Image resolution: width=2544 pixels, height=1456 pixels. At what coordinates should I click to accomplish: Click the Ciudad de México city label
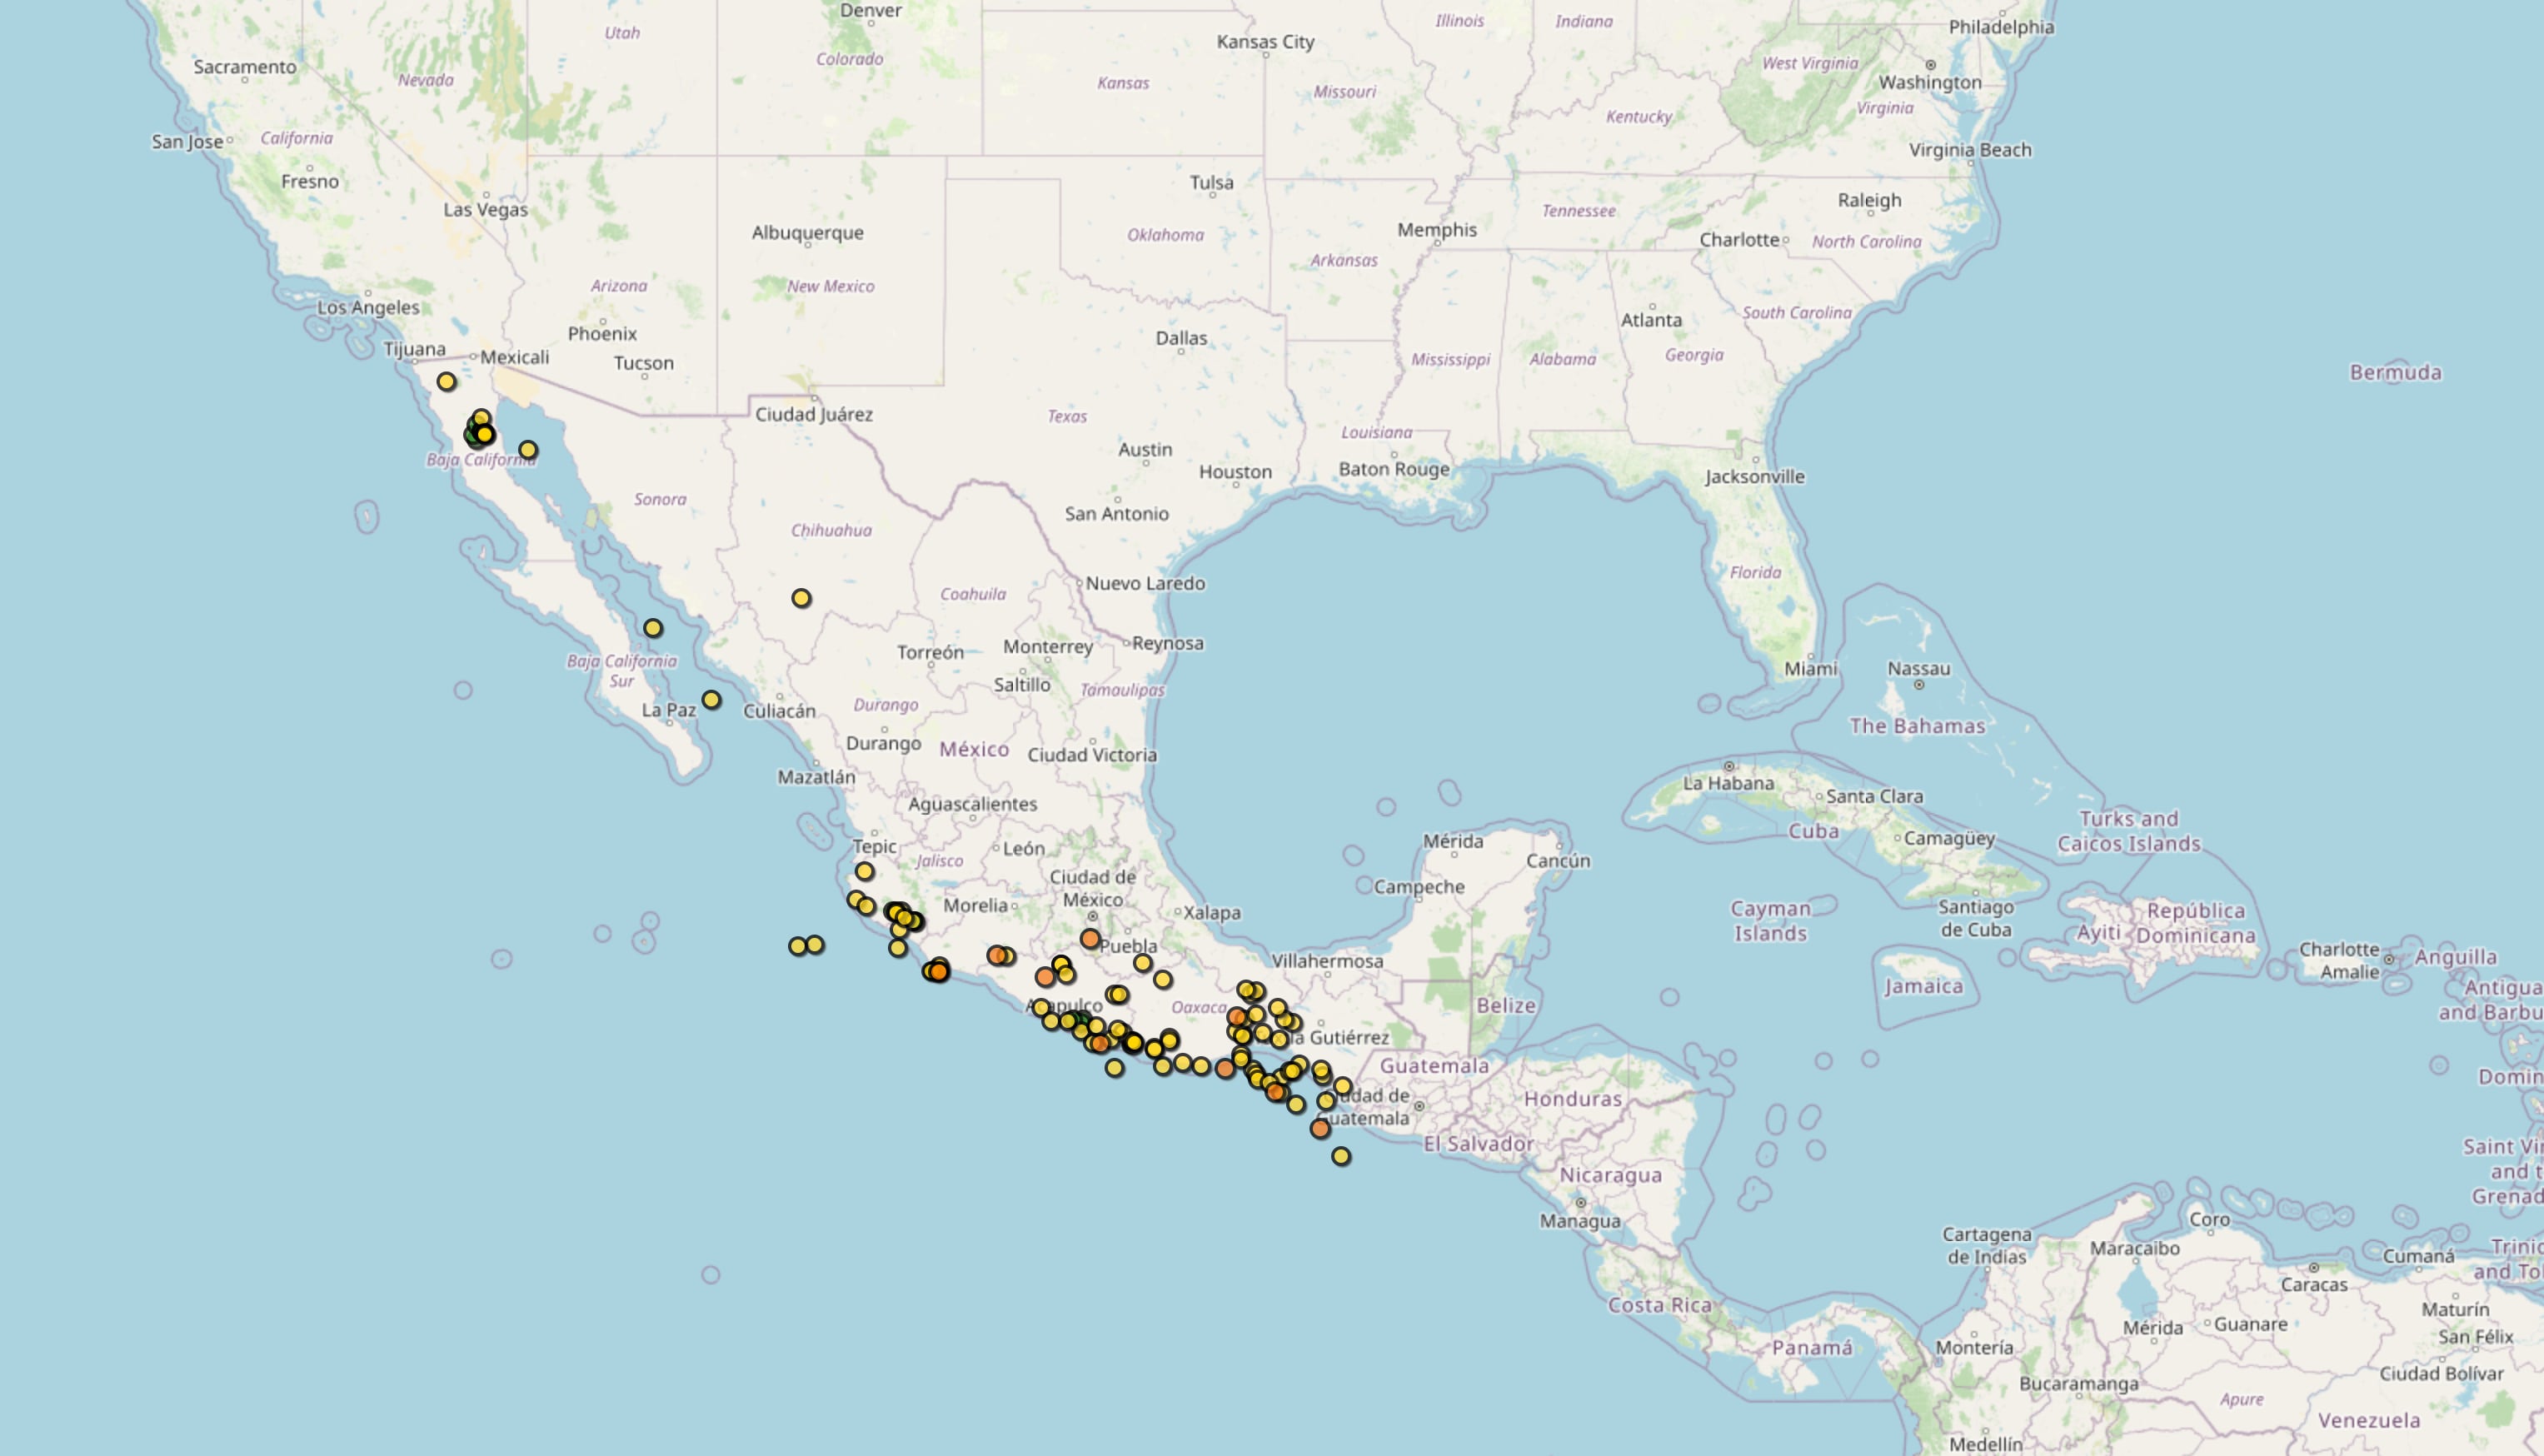1092,888
